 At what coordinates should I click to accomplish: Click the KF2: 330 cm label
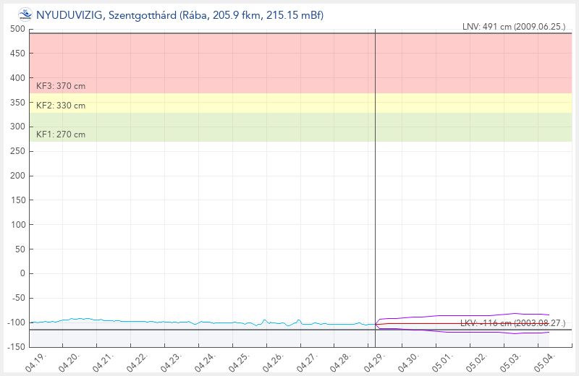click(x=61, y=106)
